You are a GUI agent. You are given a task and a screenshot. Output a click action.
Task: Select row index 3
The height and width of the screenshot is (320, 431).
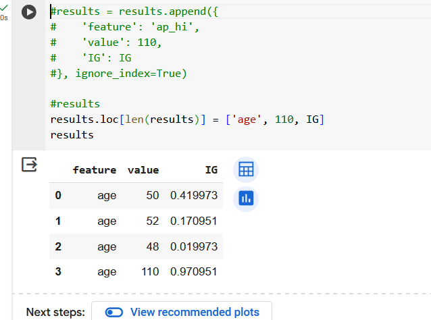(58, 271)
